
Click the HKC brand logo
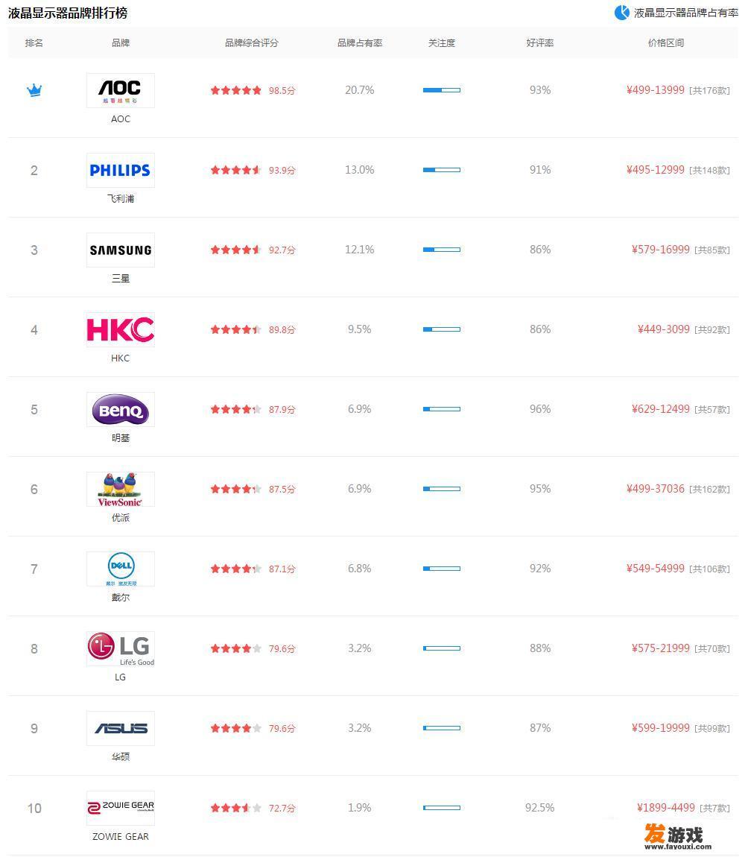point(120,329)
